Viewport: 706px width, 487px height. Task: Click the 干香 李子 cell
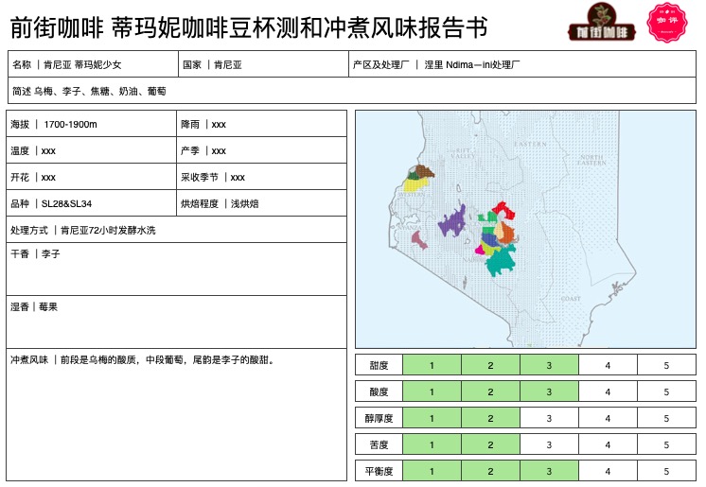point(177,270)
